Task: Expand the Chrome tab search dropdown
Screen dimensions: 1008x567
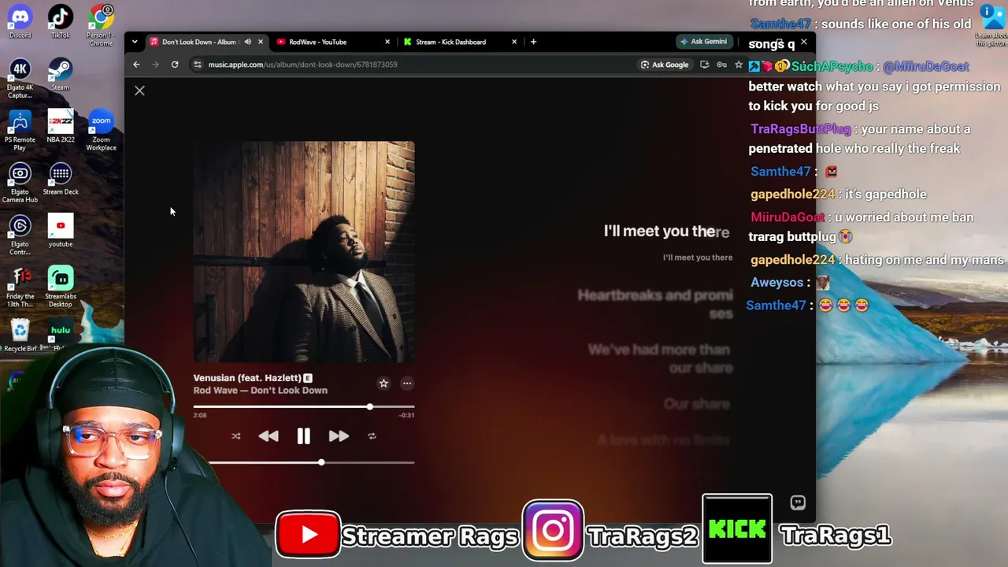Action: click(135, 42)
